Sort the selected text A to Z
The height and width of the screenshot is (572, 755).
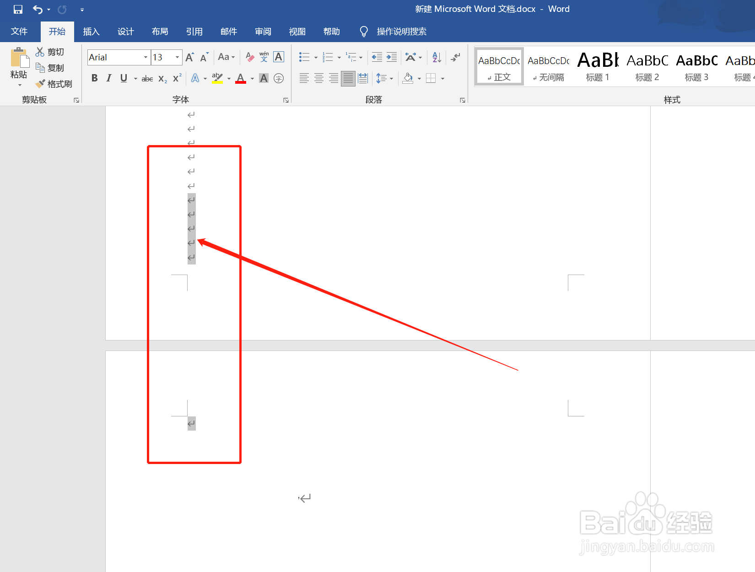click(x=437, y=57)
